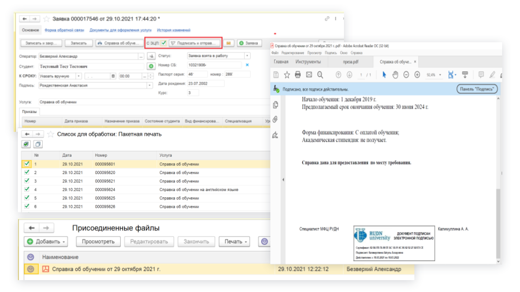Screen dimensions: 520x292
Task: Open the attachments paperclip panel in Acrobat
Action: pyautogui.click(x=276, y=120)
